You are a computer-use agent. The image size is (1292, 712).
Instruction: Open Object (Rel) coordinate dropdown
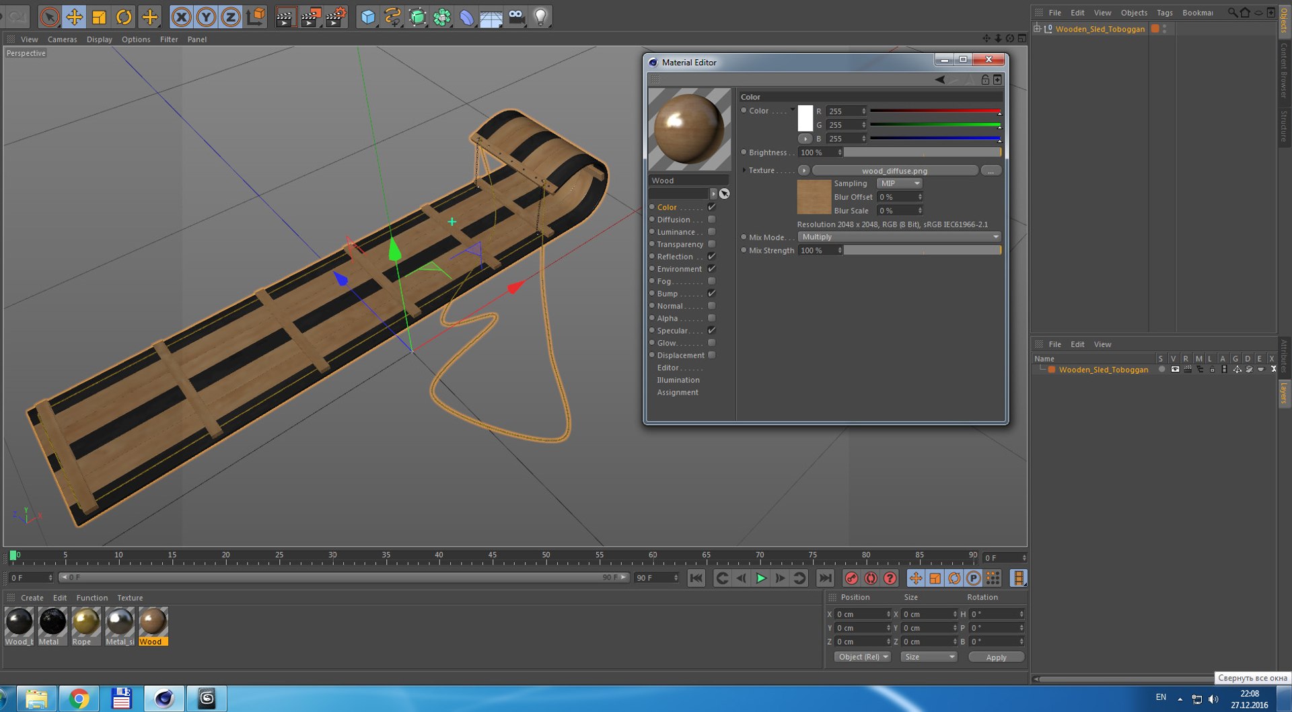pos(863,657)
